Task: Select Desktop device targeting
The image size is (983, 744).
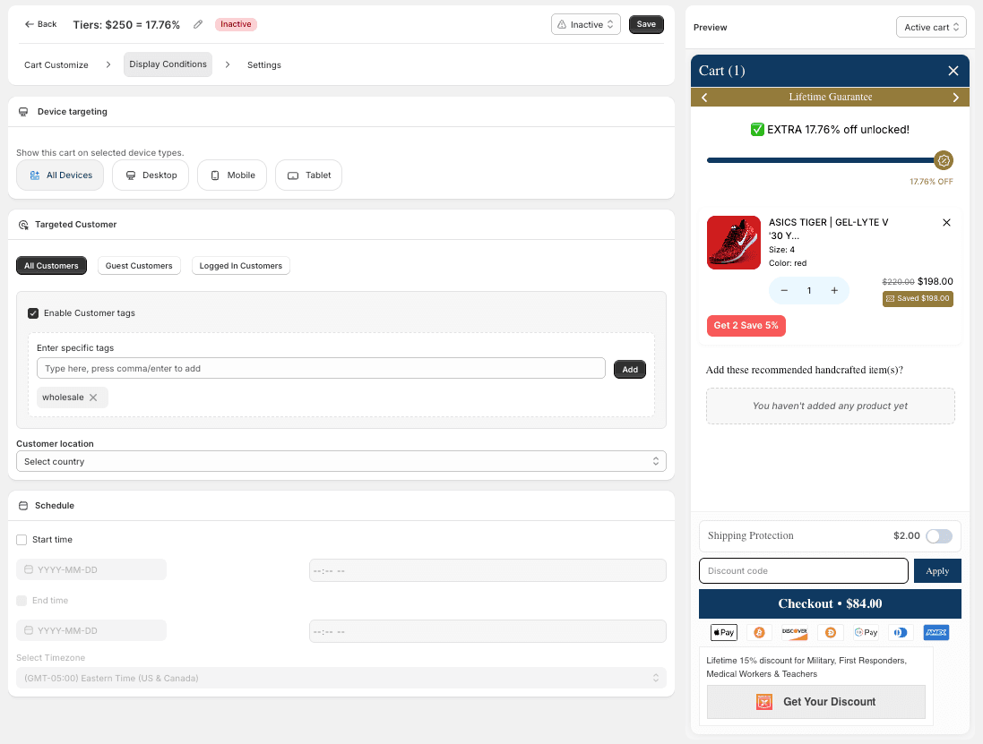Action: [x=151, y=175]
